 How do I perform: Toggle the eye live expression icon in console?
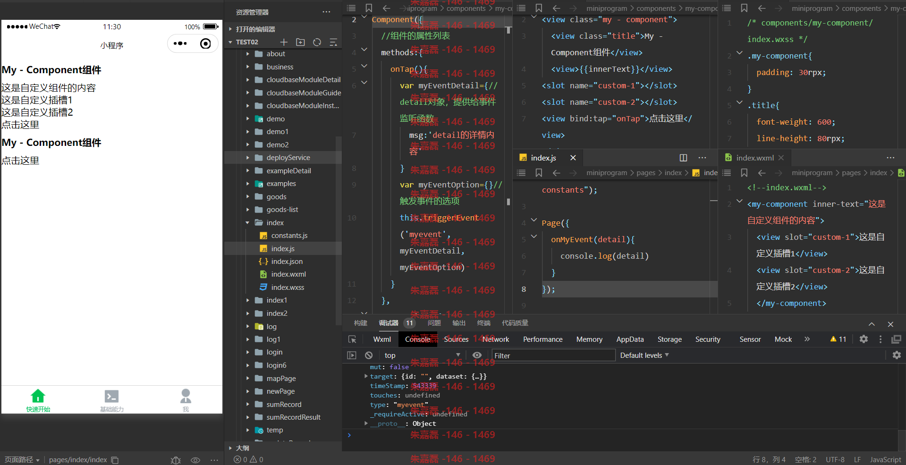click(477, 355)
